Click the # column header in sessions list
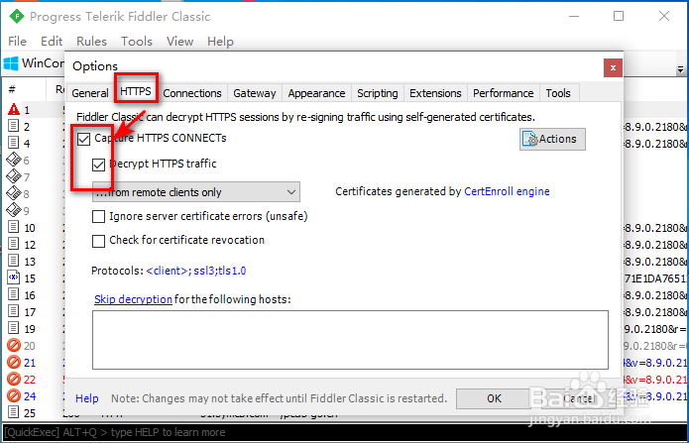689x443 pixels. click(x=24, y=89)
